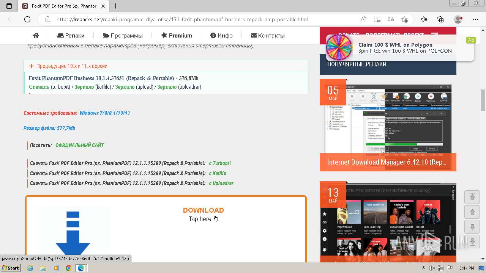Screen dimensions: 486x273
Task: Open the Settings and more menu
Action: [x=475, y=19]
